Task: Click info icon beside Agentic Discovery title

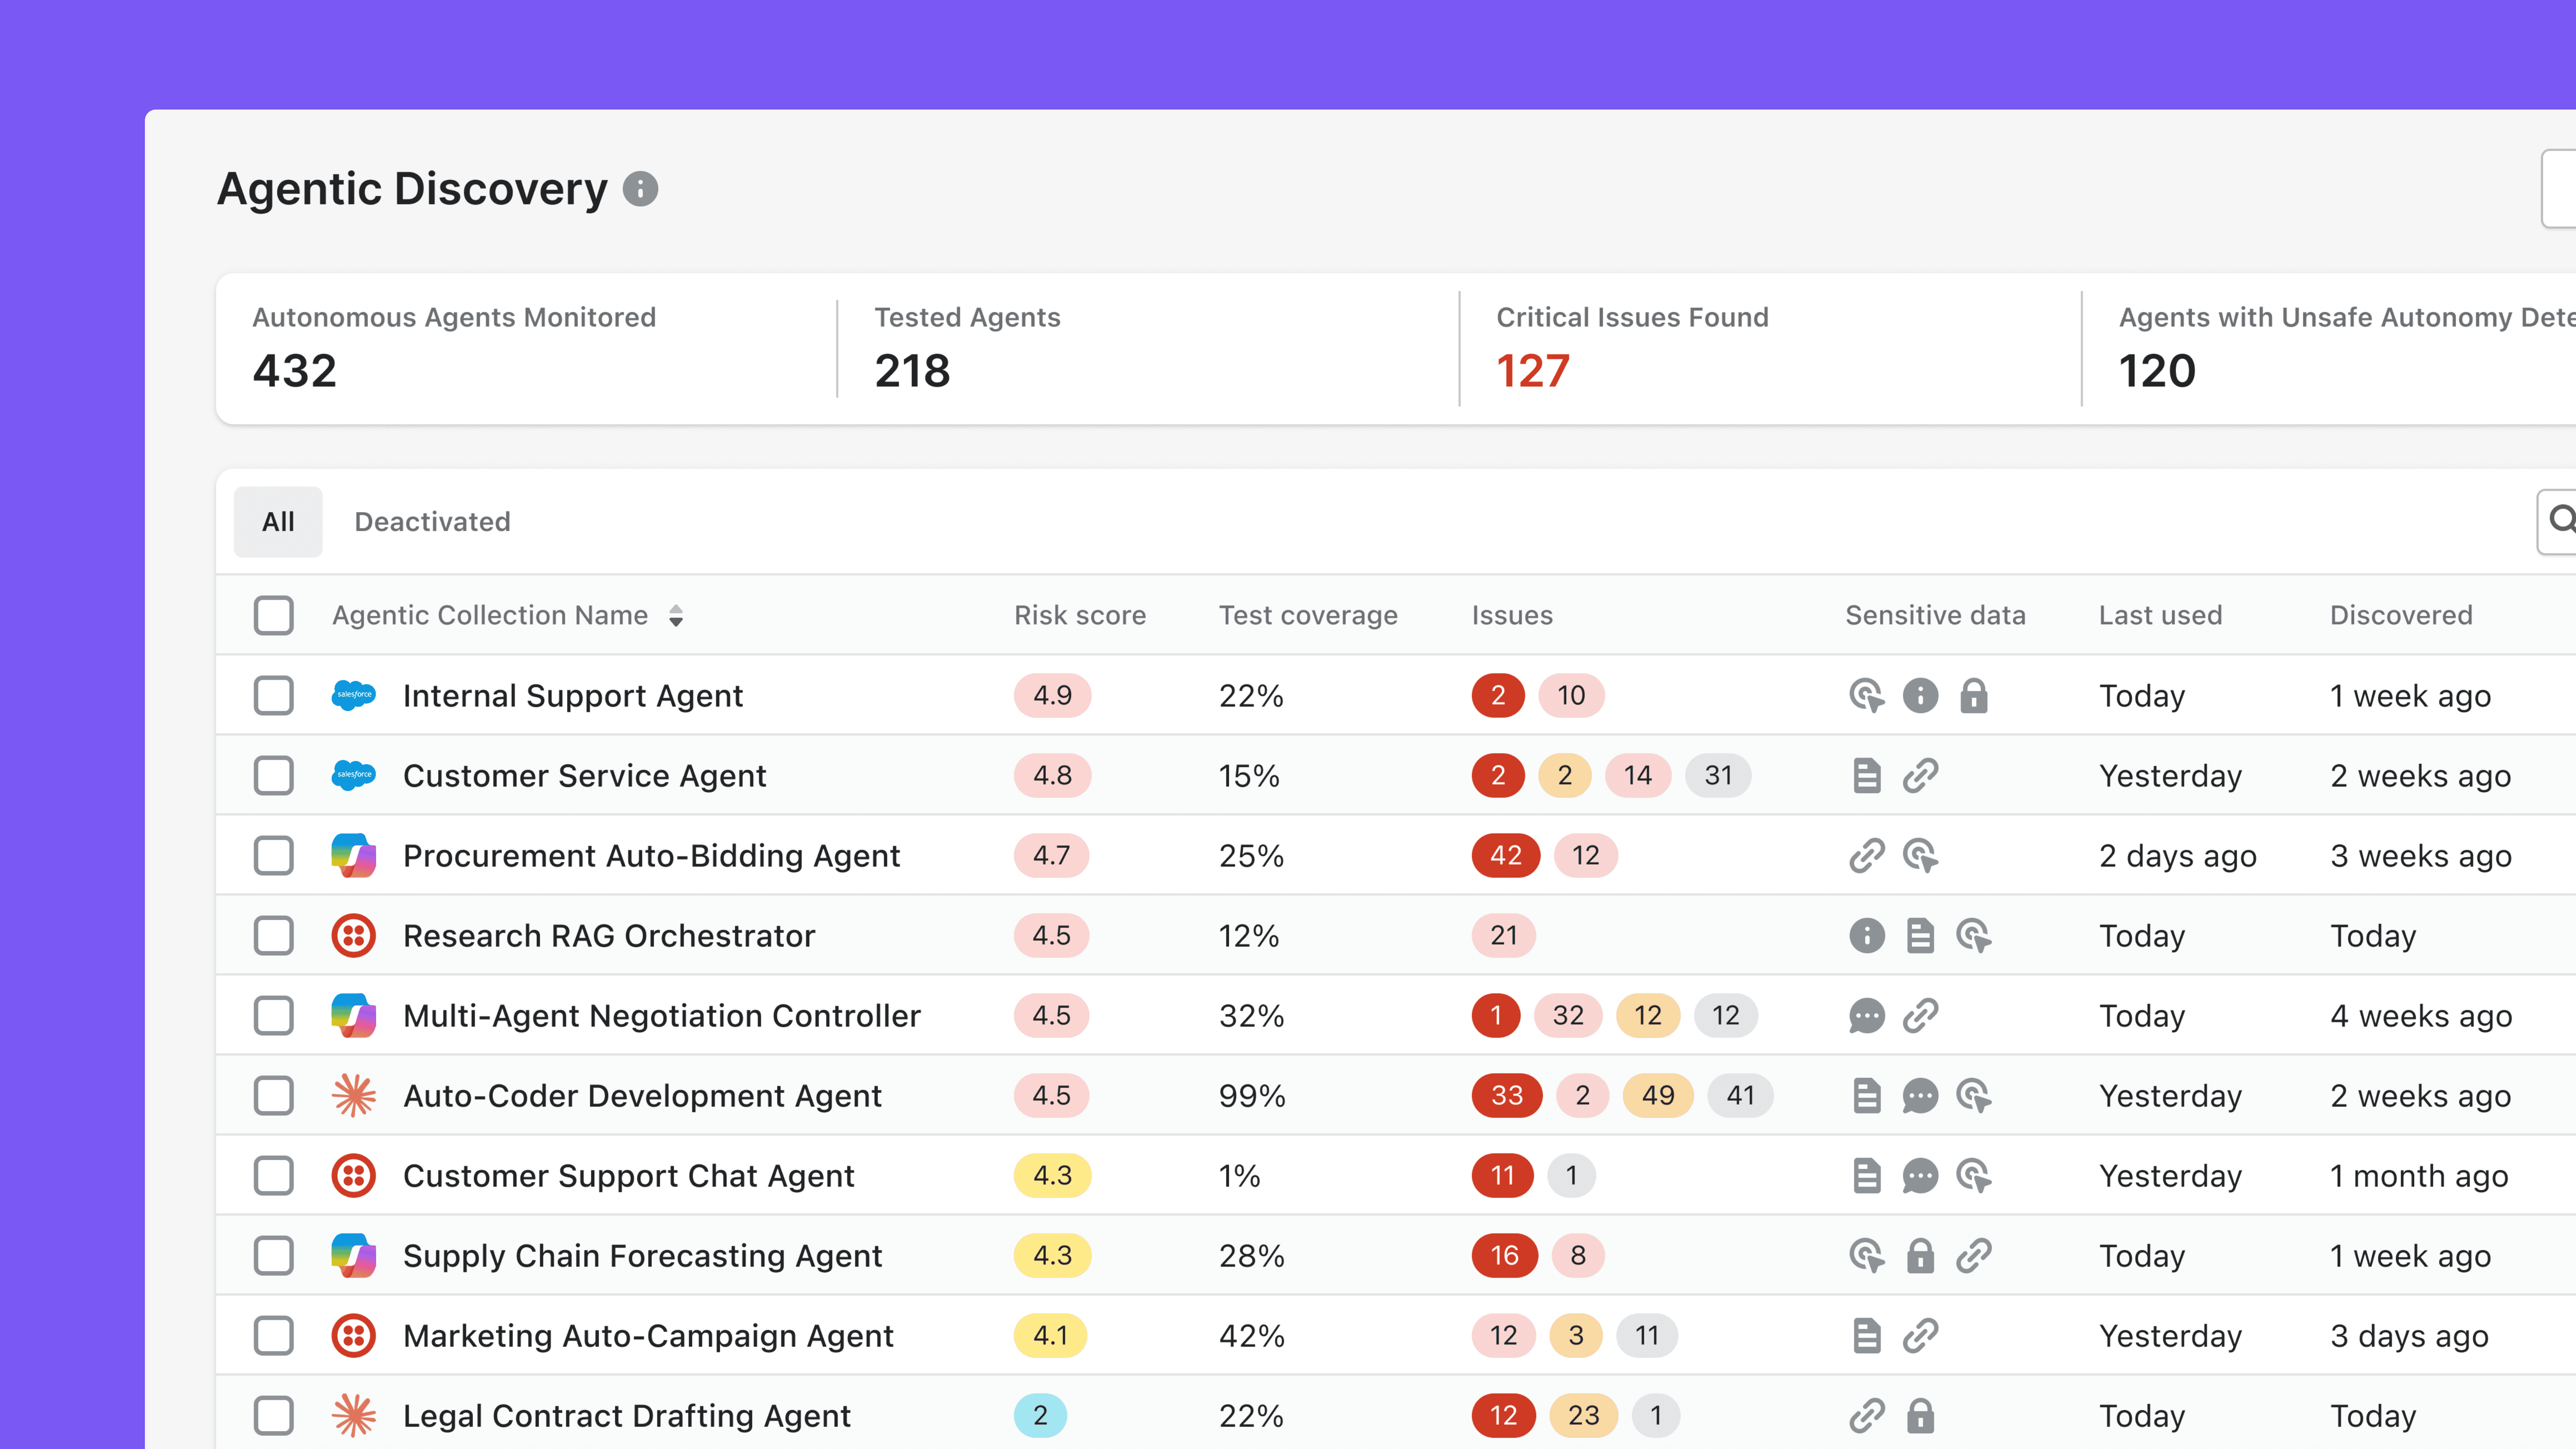Action: 640,189
